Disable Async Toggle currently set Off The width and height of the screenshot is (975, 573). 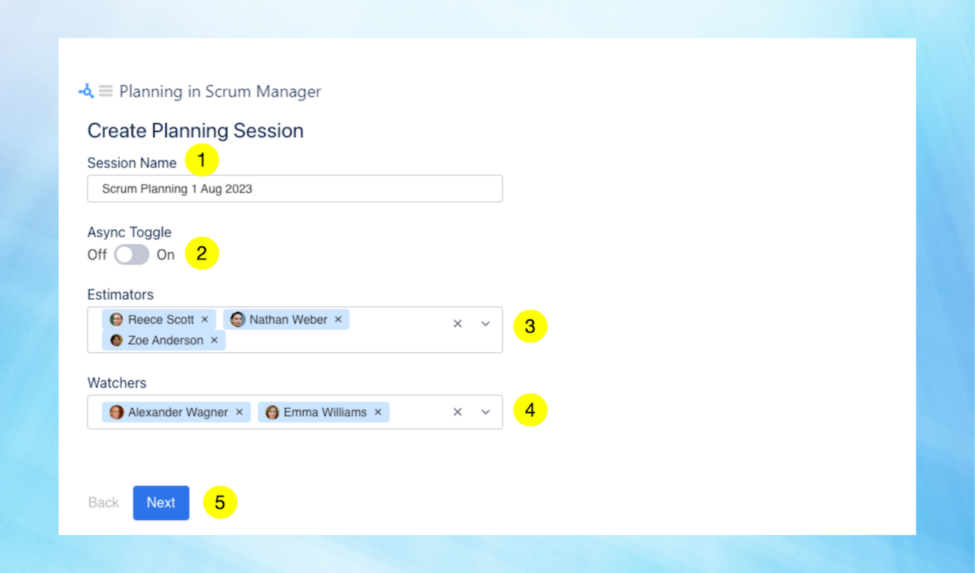pos(131,254)
